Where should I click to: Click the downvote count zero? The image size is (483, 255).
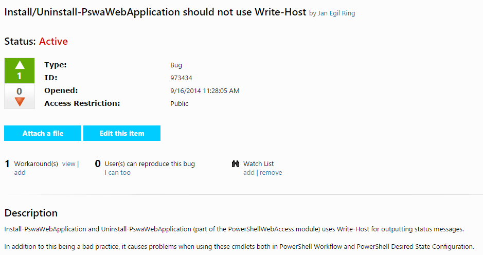pyautogui.click(x=20, y=92)
